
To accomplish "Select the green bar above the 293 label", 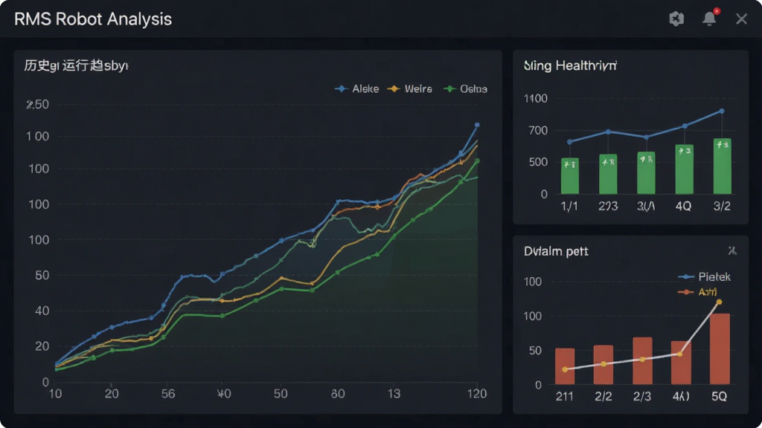I will [x=608, y=174].
